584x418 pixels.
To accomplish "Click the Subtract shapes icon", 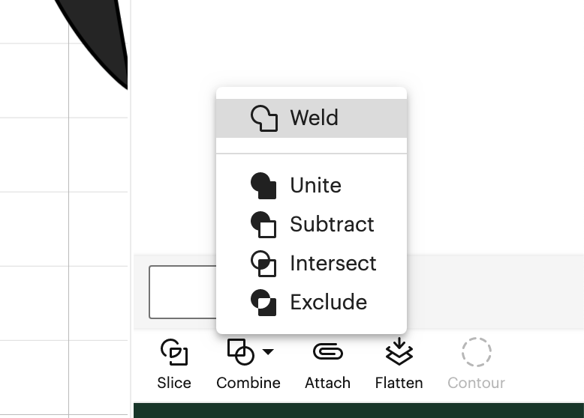I will pos(263,225).
